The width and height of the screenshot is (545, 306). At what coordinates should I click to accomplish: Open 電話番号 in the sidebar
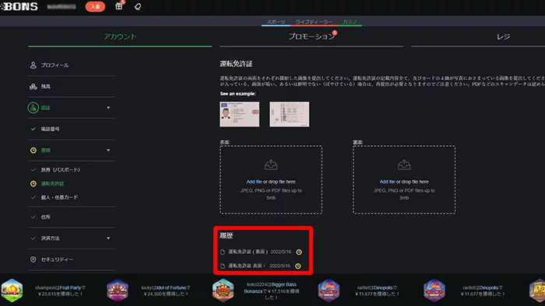50,129
